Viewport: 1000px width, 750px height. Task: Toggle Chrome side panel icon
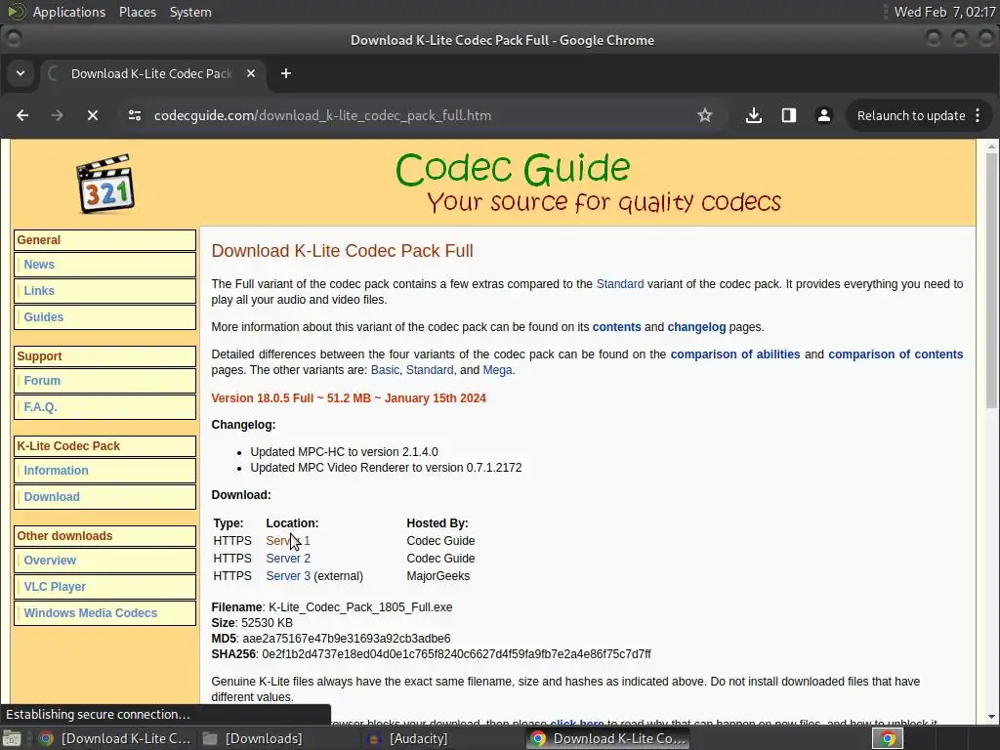tap(789, 115)
